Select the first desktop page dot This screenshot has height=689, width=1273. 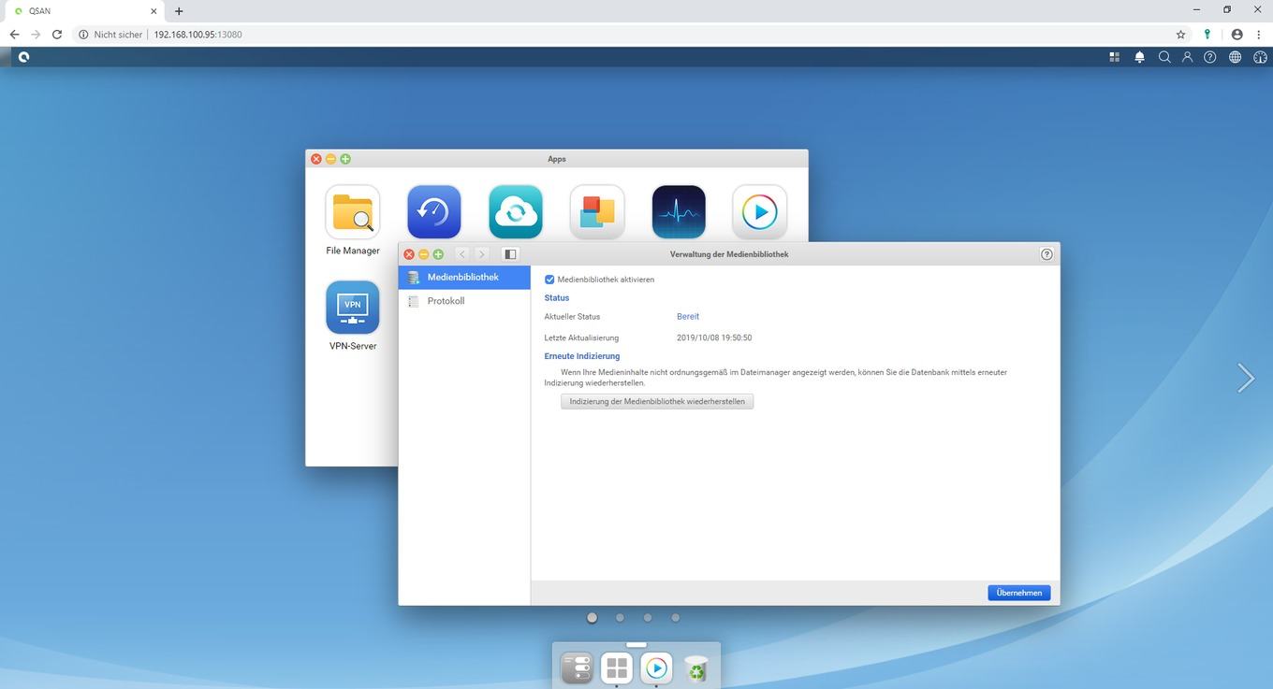(x=592, y=617)
